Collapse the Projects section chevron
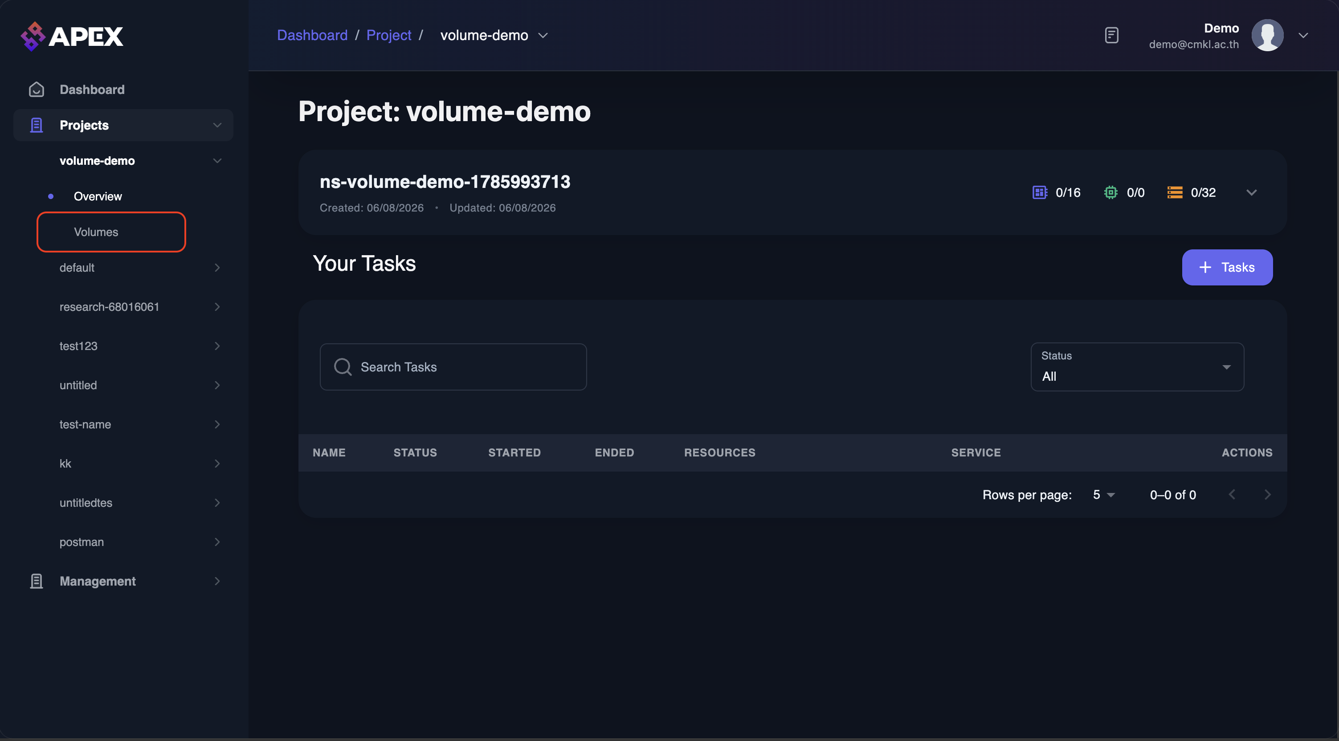The width and height of the screenshot is (1339, 741). (217, 125)
